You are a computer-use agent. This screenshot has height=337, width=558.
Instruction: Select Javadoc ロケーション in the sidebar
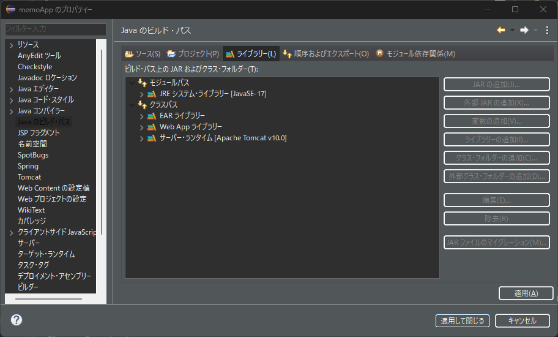point(47,78)
